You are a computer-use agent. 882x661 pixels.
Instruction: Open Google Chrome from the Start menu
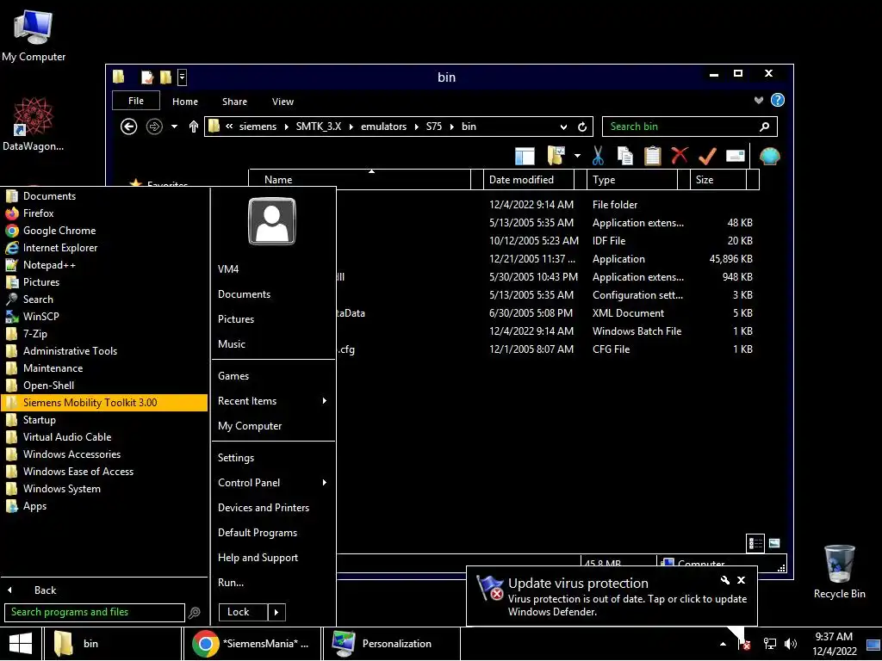[104, 231]
